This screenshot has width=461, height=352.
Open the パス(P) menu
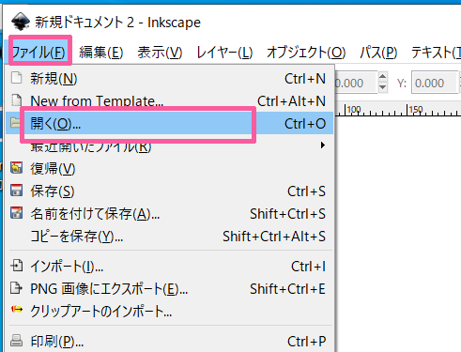click(x=378, y=53)
